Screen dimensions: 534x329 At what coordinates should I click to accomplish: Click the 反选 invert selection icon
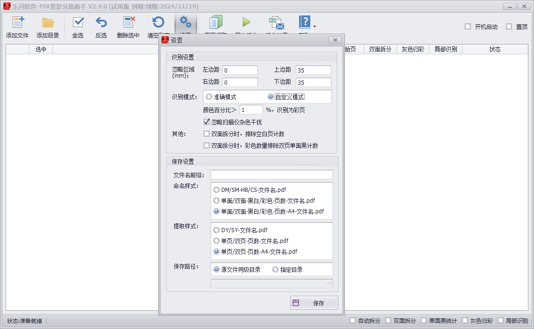[x=101, y=22]
